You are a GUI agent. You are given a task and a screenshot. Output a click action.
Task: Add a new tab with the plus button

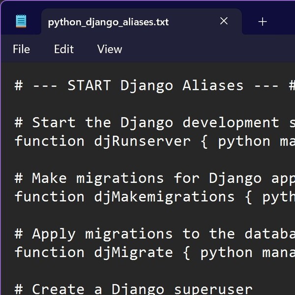pyautogui.click(x=263, y=22)
